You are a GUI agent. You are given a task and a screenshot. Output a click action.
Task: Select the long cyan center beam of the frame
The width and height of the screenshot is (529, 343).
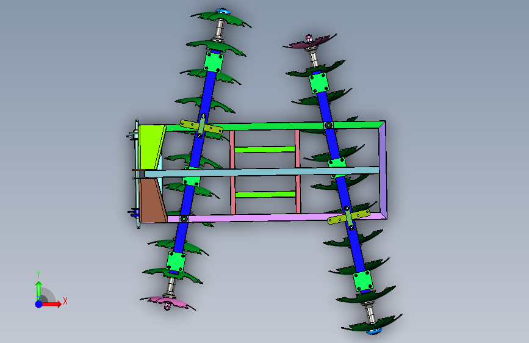pos(262,172)
